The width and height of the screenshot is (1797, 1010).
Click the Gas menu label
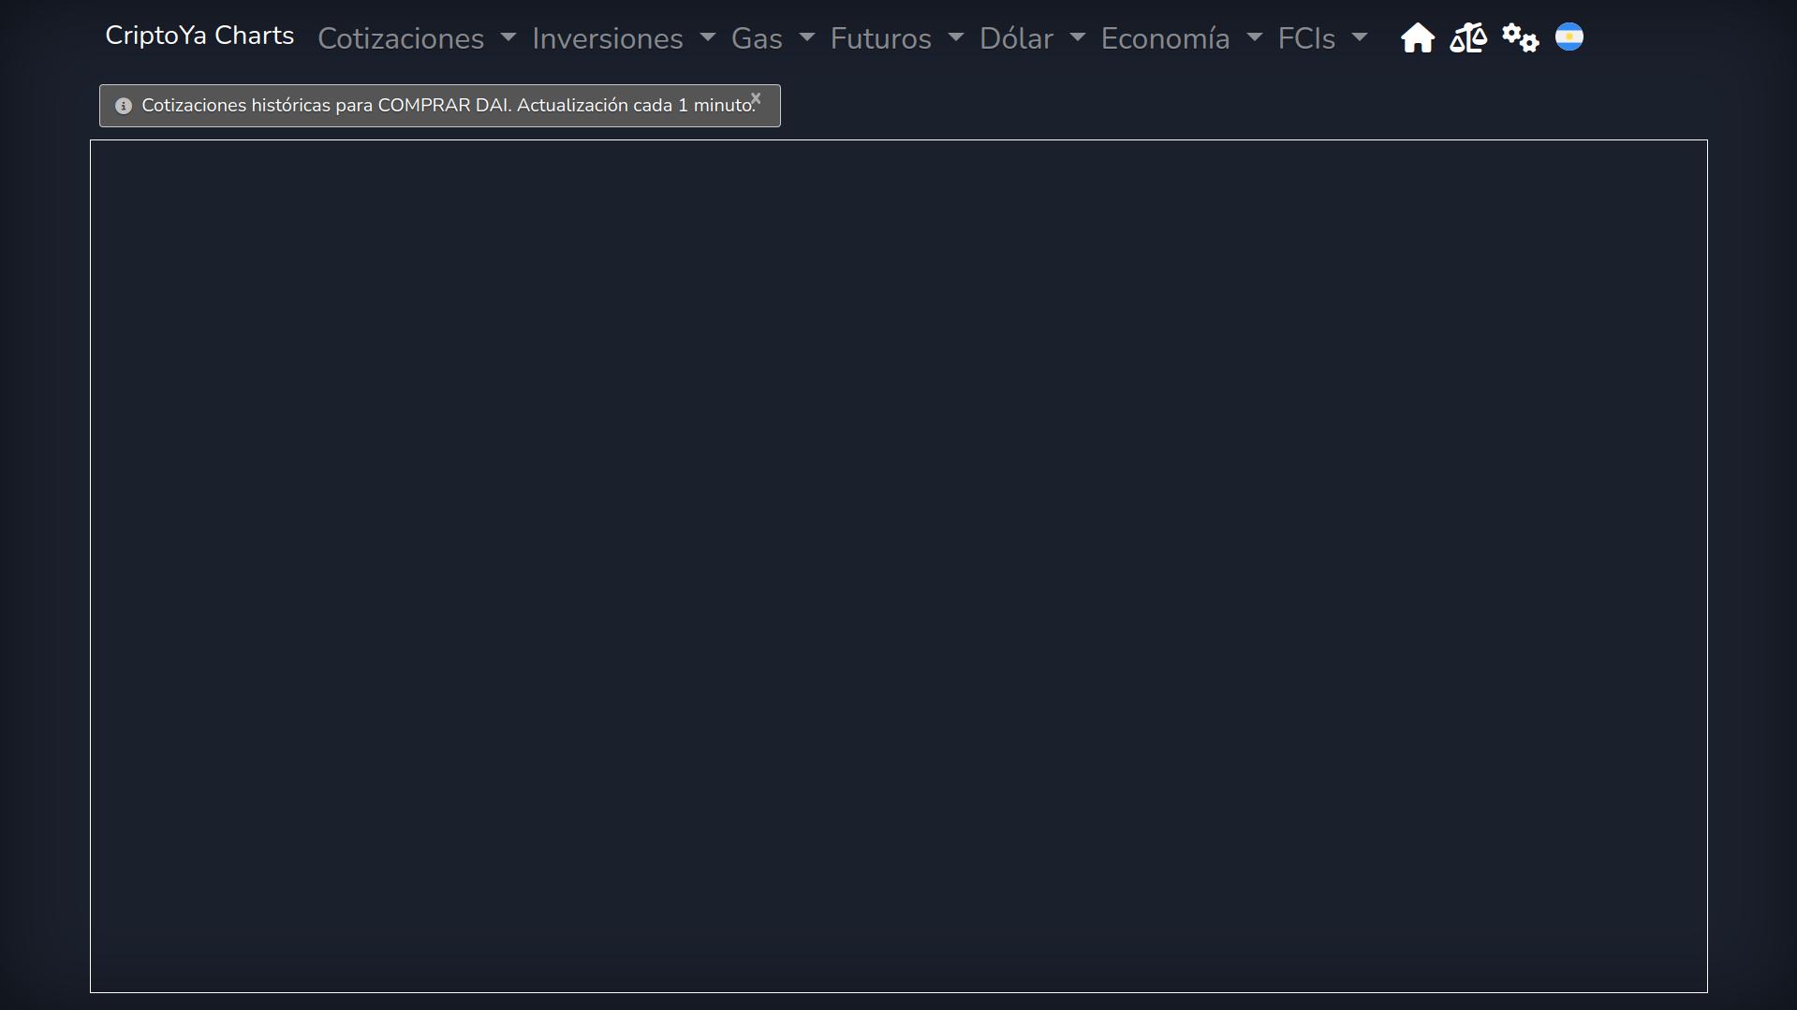[x=756, y=38]
